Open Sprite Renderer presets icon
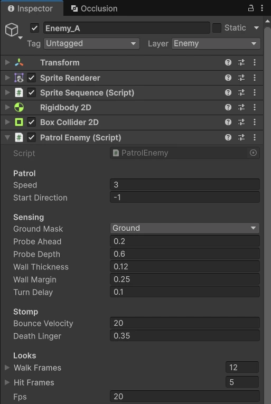271x404 pixels. tap(241, 78)
